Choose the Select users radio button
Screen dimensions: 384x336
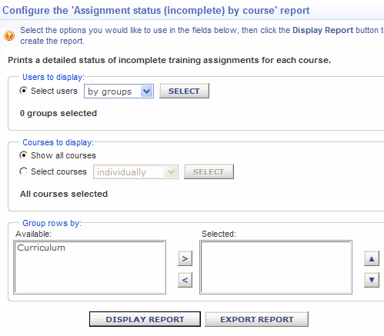23,91
